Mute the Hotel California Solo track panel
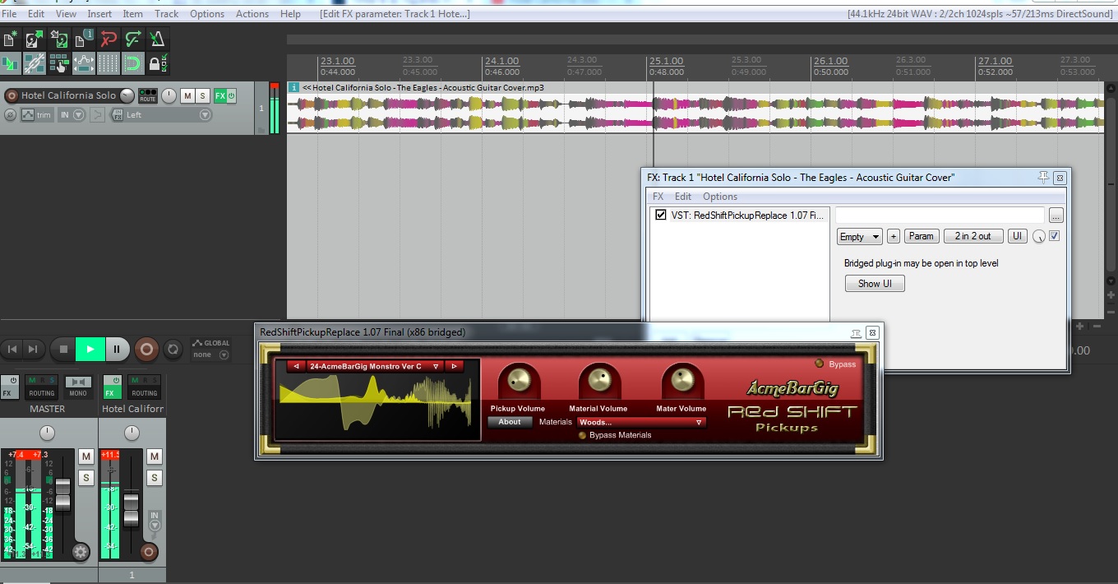 coord(187,96)
